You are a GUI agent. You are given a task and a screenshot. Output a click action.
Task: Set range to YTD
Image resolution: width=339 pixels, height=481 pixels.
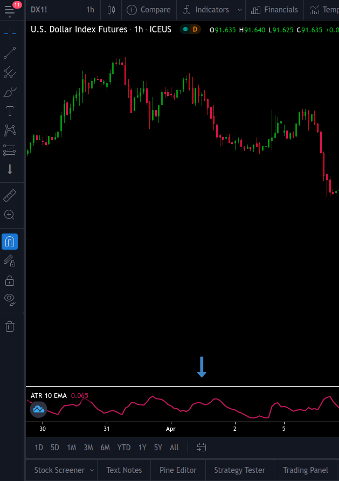[x=124, y=448]
